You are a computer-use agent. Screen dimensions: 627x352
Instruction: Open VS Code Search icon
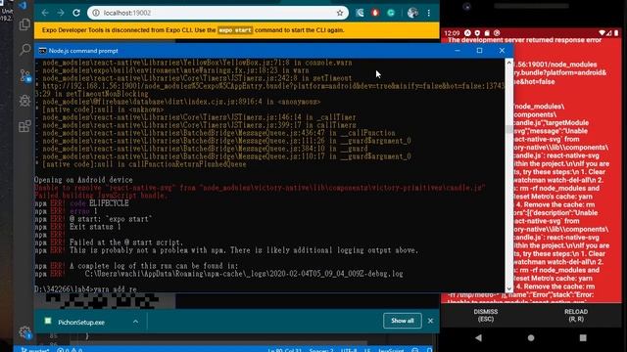(24, 50)
